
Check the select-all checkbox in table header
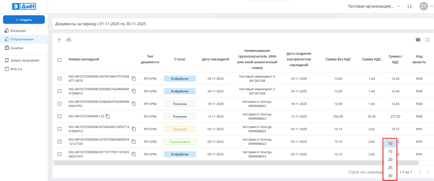59,60
